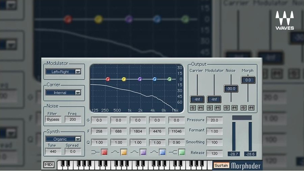The height and width of the screenshot is (171, 304).
Task: Mute the Noise output channel
Action: coord(234,108)
